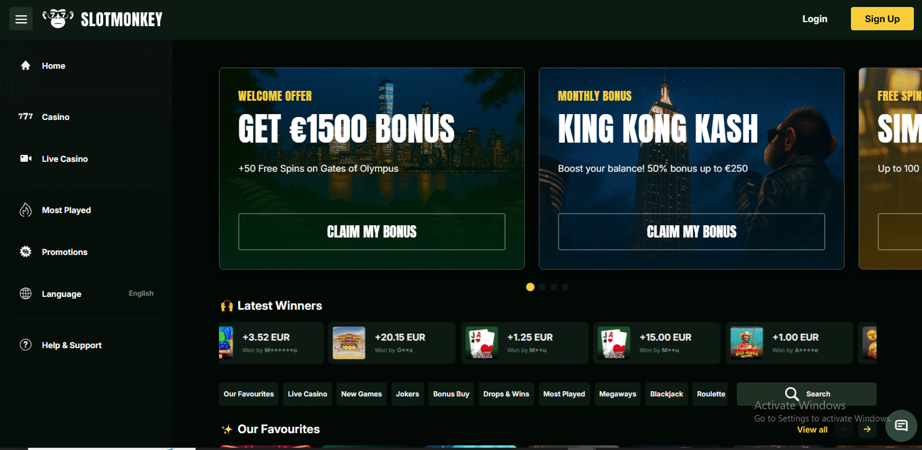Viewport: 922px width, 450px height.
Task: Switch to second carousel slide dot
Action: point(542,287)
